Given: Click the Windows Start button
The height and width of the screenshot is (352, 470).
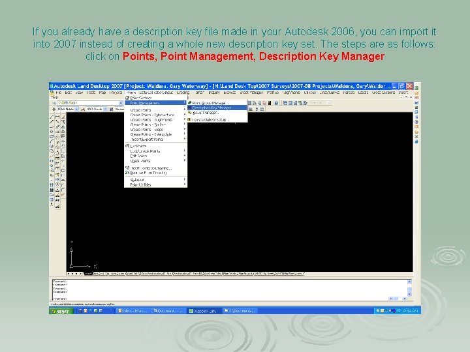Looking at the screenshot, I should pos(61,312).
